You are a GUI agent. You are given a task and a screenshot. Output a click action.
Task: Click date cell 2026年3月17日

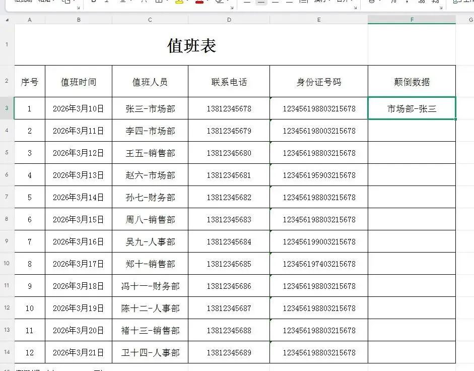coord(79,264)
